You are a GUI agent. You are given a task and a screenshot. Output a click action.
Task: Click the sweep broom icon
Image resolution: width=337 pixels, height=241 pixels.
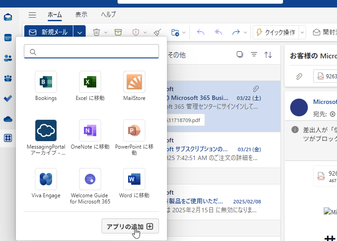click(157, 32)
